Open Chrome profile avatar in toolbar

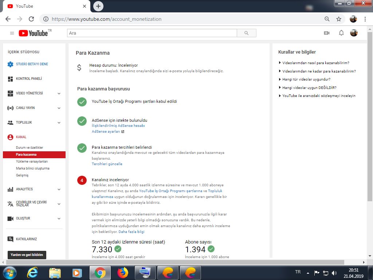tap(353, 19)
